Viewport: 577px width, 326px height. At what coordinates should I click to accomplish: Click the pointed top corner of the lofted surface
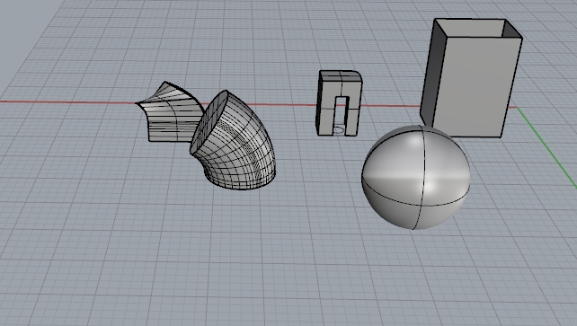[165, 83]
